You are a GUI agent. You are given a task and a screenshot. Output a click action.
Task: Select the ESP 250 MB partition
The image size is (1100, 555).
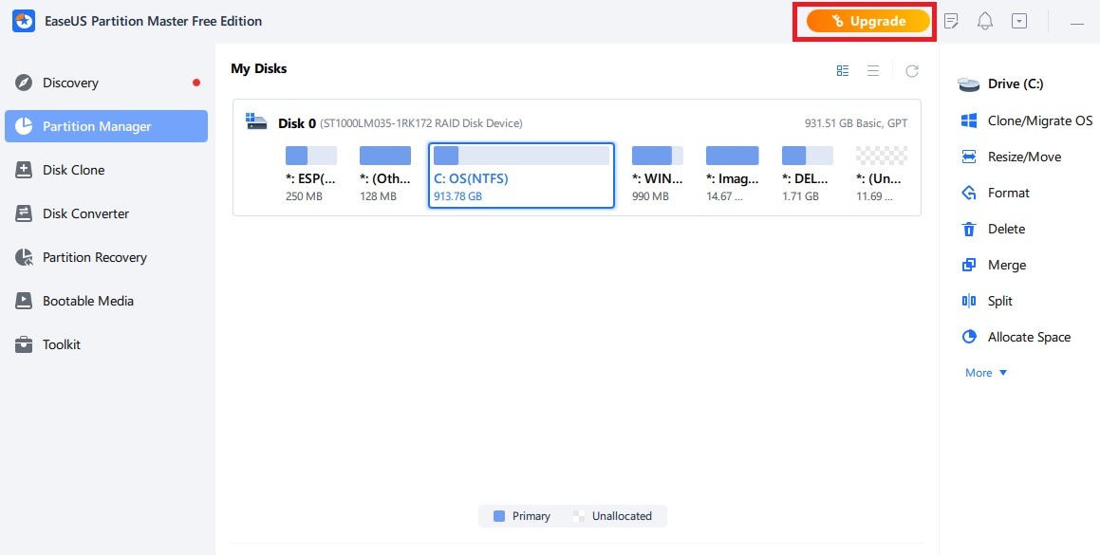point(310,174)
